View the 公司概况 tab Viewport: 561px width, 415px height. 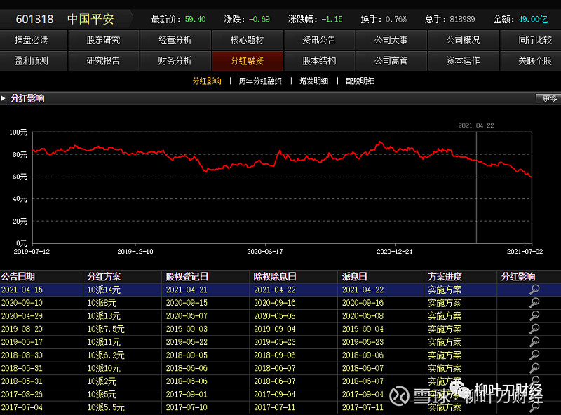click(464, 40)
